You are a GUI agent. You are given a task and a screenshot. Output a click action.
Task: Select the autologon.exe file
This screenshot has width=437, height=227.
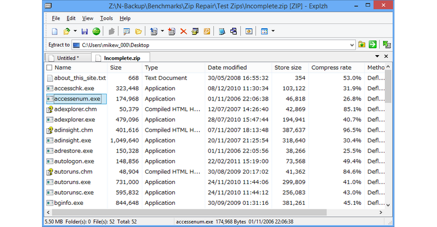click(x=74, y=161)
